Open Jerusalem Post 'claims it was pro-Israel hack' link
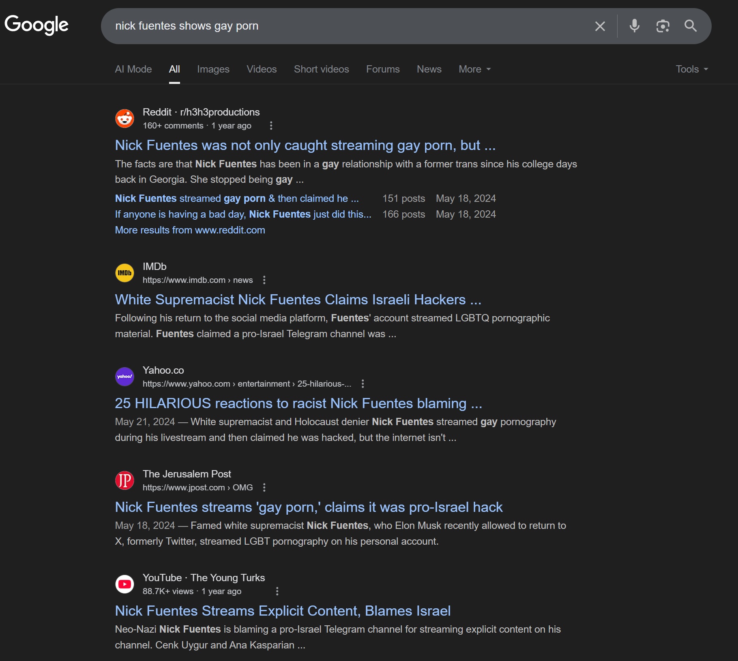Image resolution: width=738 pixels, height=661 pixels. pyautogui.click(x=309, y=507)
